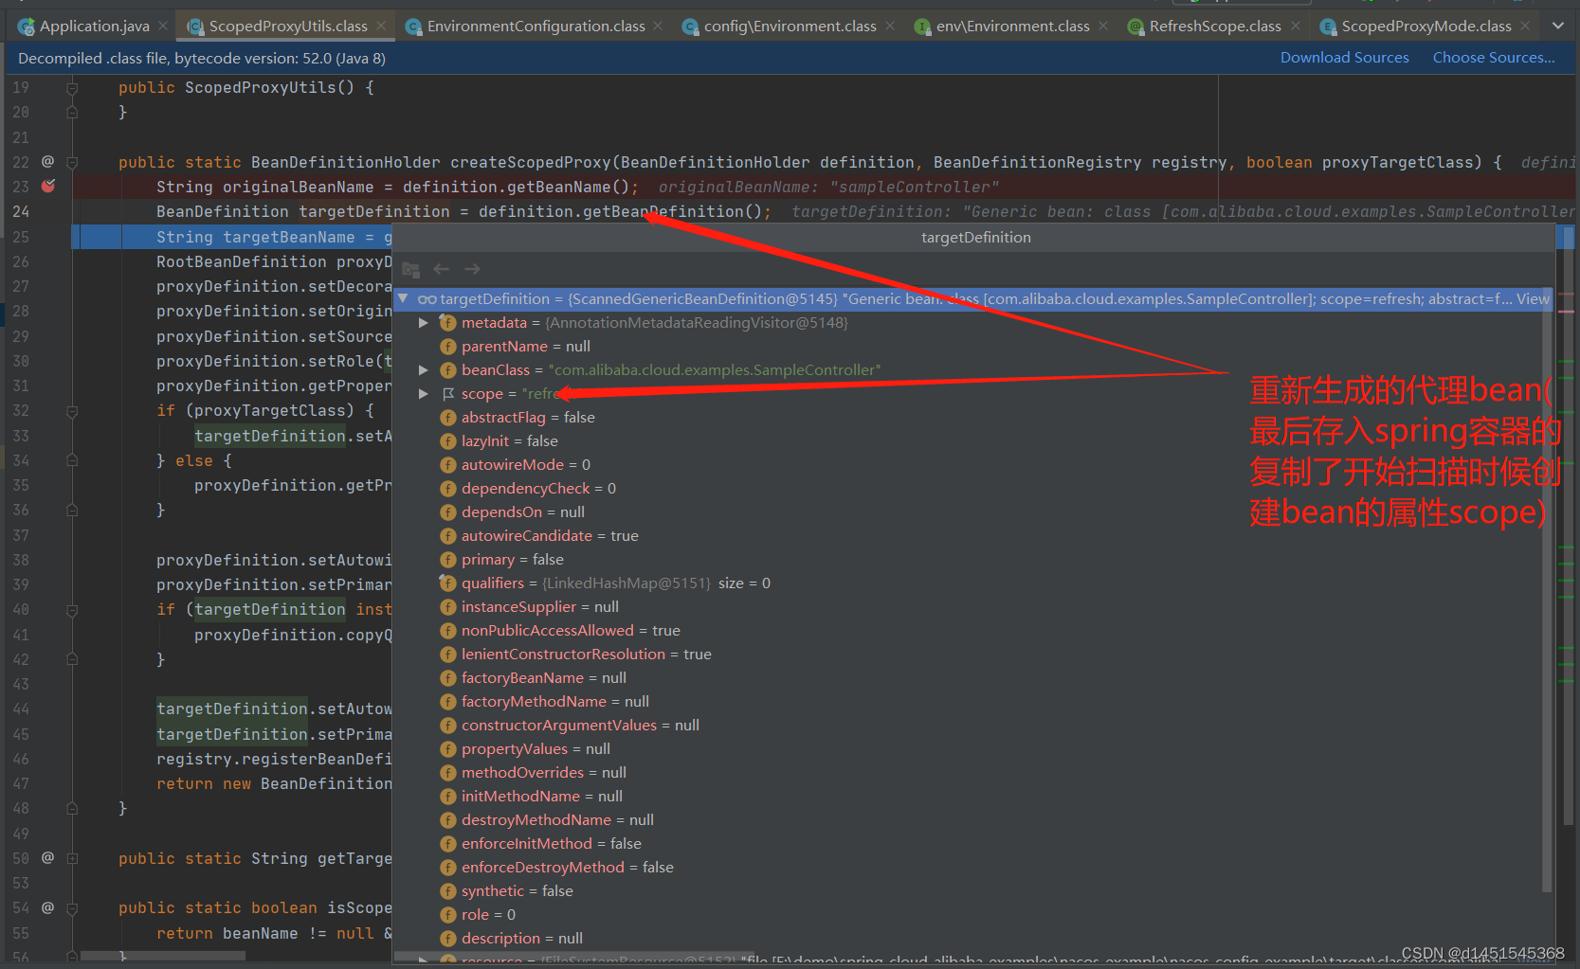Select the 'autowireCandidate = true' row
Image resolution: width=1580 pixels, height=969 pixels.
pyautogui.click(x=968, y=536)
